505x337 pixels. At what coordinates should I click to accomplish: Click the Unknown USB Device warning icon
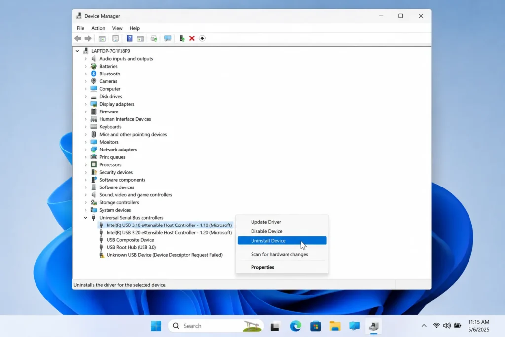point(102,255)
